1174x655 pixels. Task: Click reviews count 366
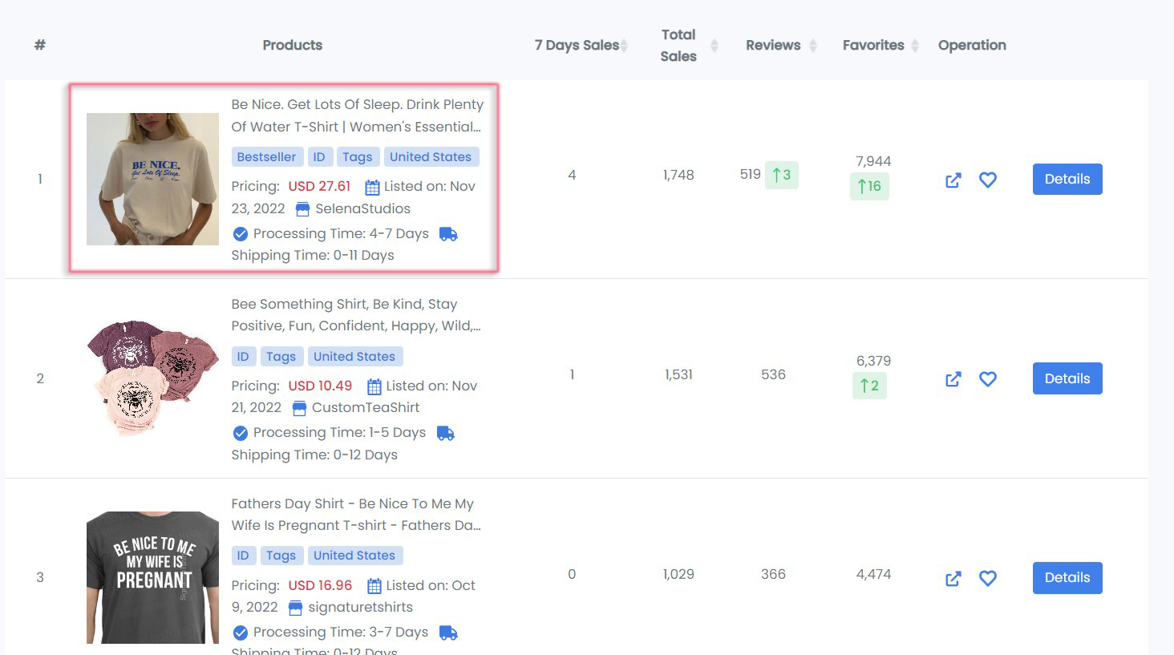pyautogui.click(x=773, y=574)
